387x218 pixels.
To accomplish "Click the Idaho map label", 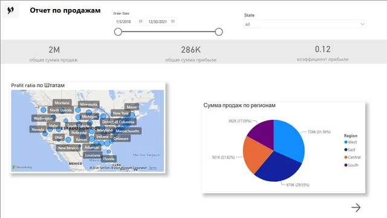I will click(x=53, y=125).
